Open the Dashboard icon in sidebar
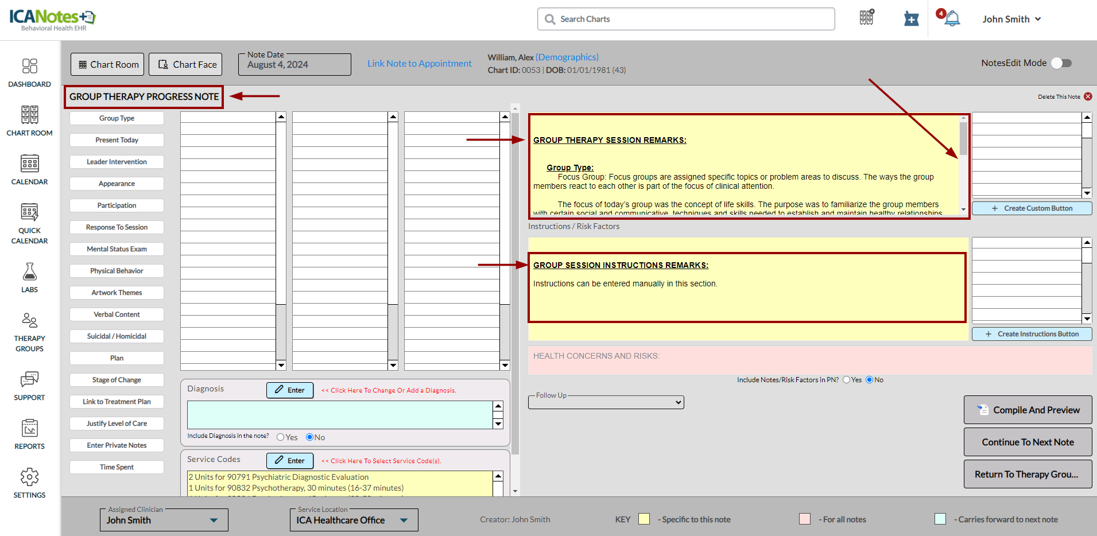The height and width of the screenshot is (536, 1097). (x=29, y=67)
